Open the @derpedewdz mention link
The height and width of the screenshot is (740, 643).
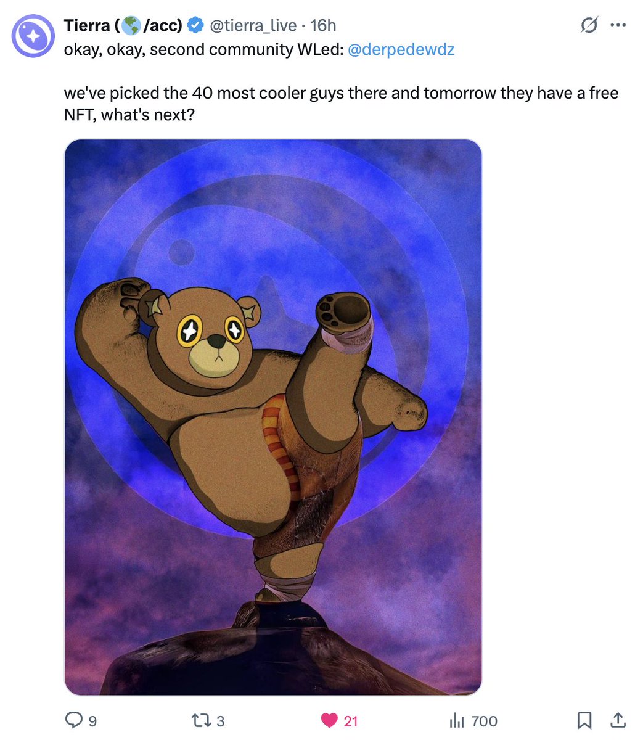point(401,49)
